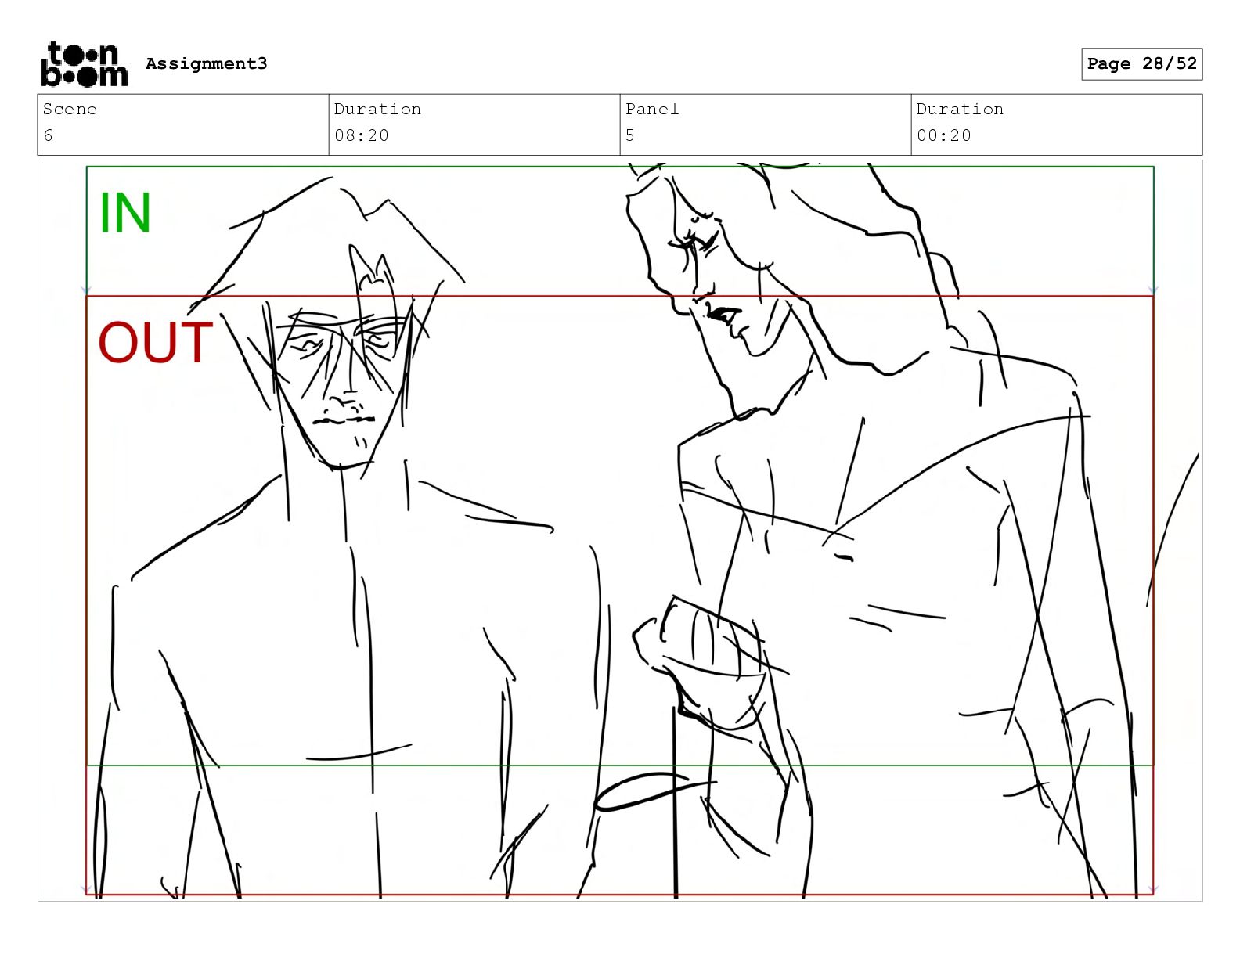
Task: Select the scene number 6
Action: pos(49,135)
